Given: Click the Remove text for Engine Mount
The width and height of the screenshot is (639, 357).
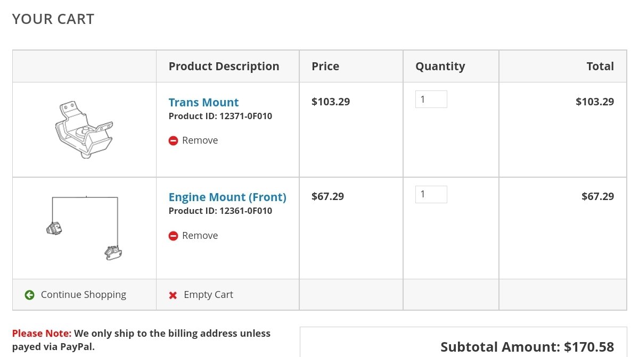Looking at the screenshot, I should 200,236.
